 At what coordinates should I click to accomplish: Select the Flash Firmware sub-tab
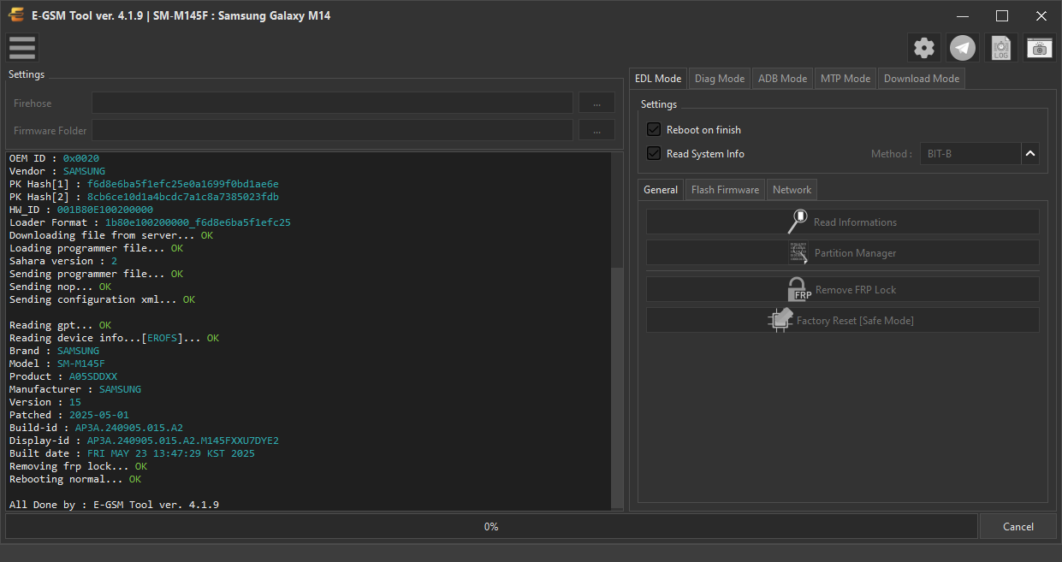(725, 190)
